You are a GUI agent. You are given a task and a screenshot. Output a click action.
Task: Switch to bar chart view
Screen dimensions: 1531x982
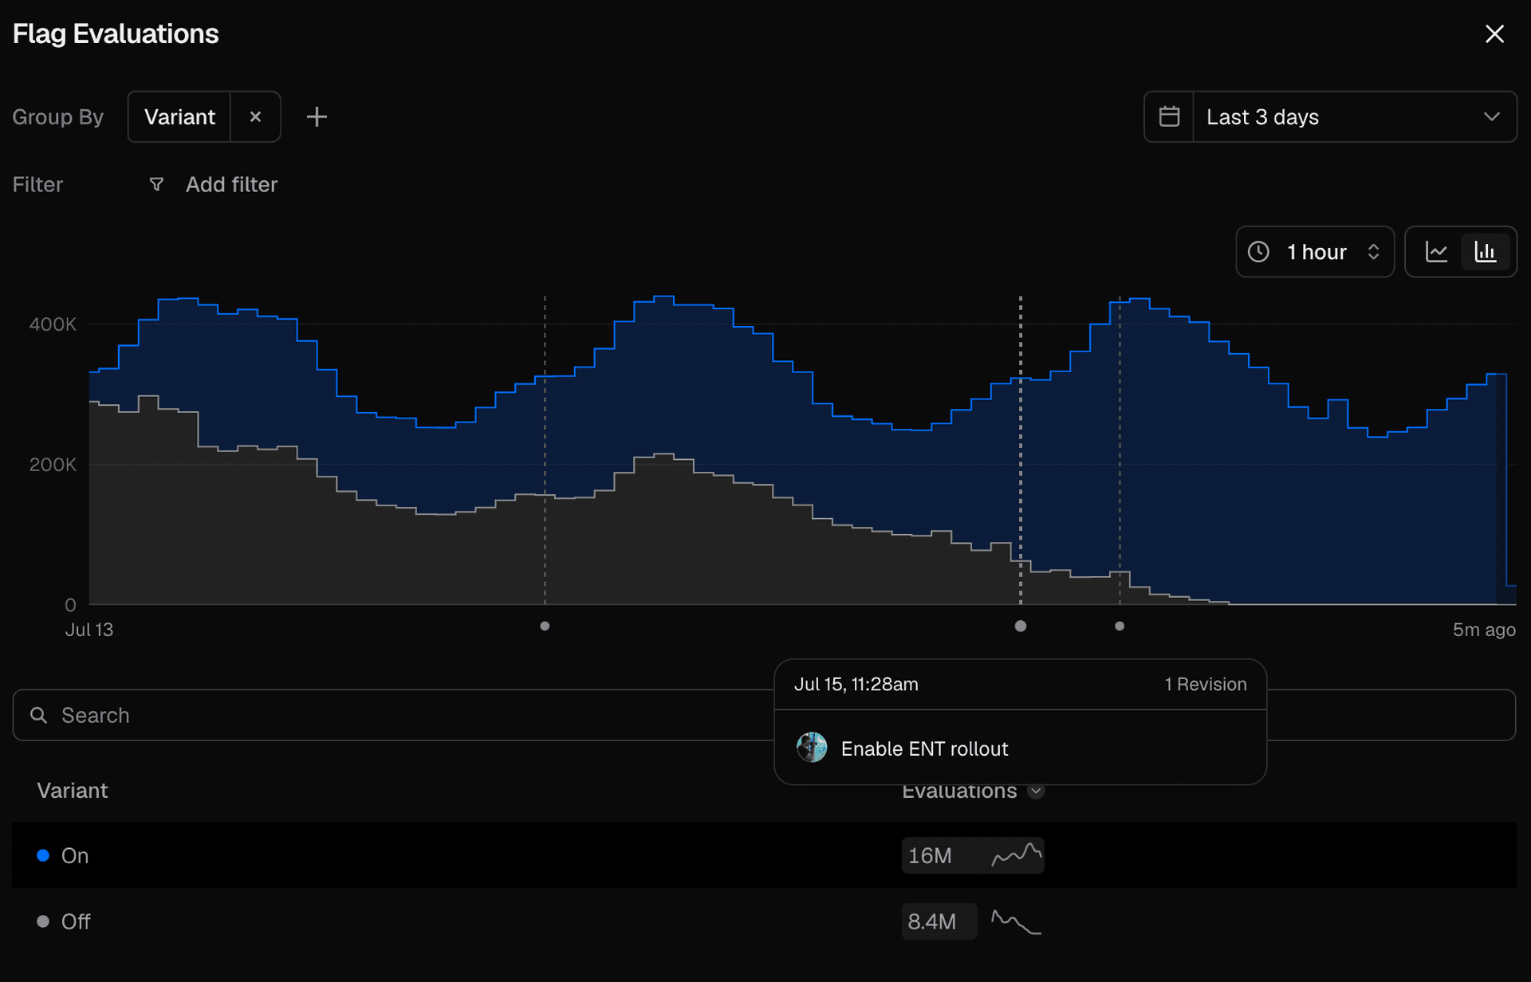point(1486,252)
